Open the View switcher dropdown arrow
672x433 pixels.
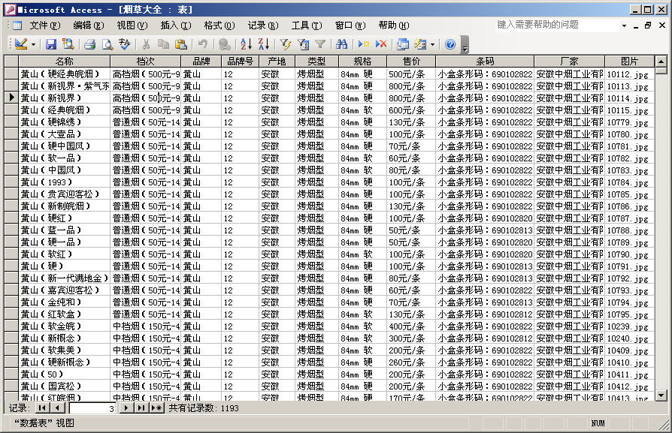(33, 44)
